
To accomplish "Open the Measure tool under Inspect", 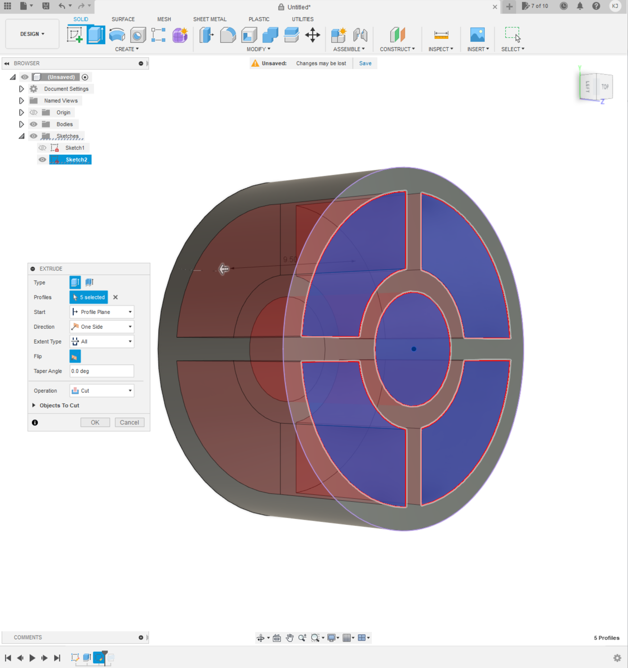I will [x=441, y=35].
